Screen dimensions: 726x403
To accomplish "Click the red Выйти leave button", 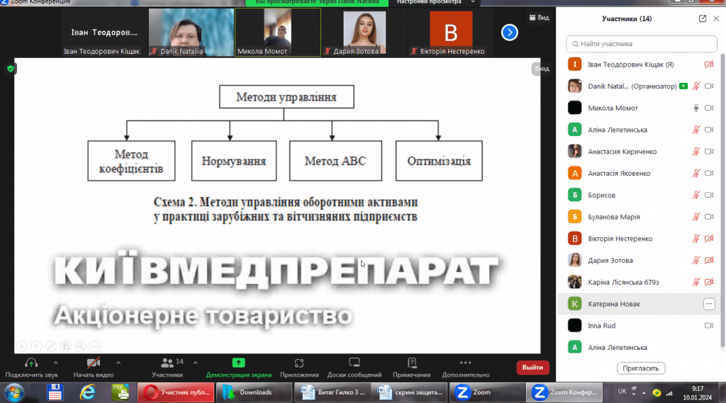I will coord(532,368).
